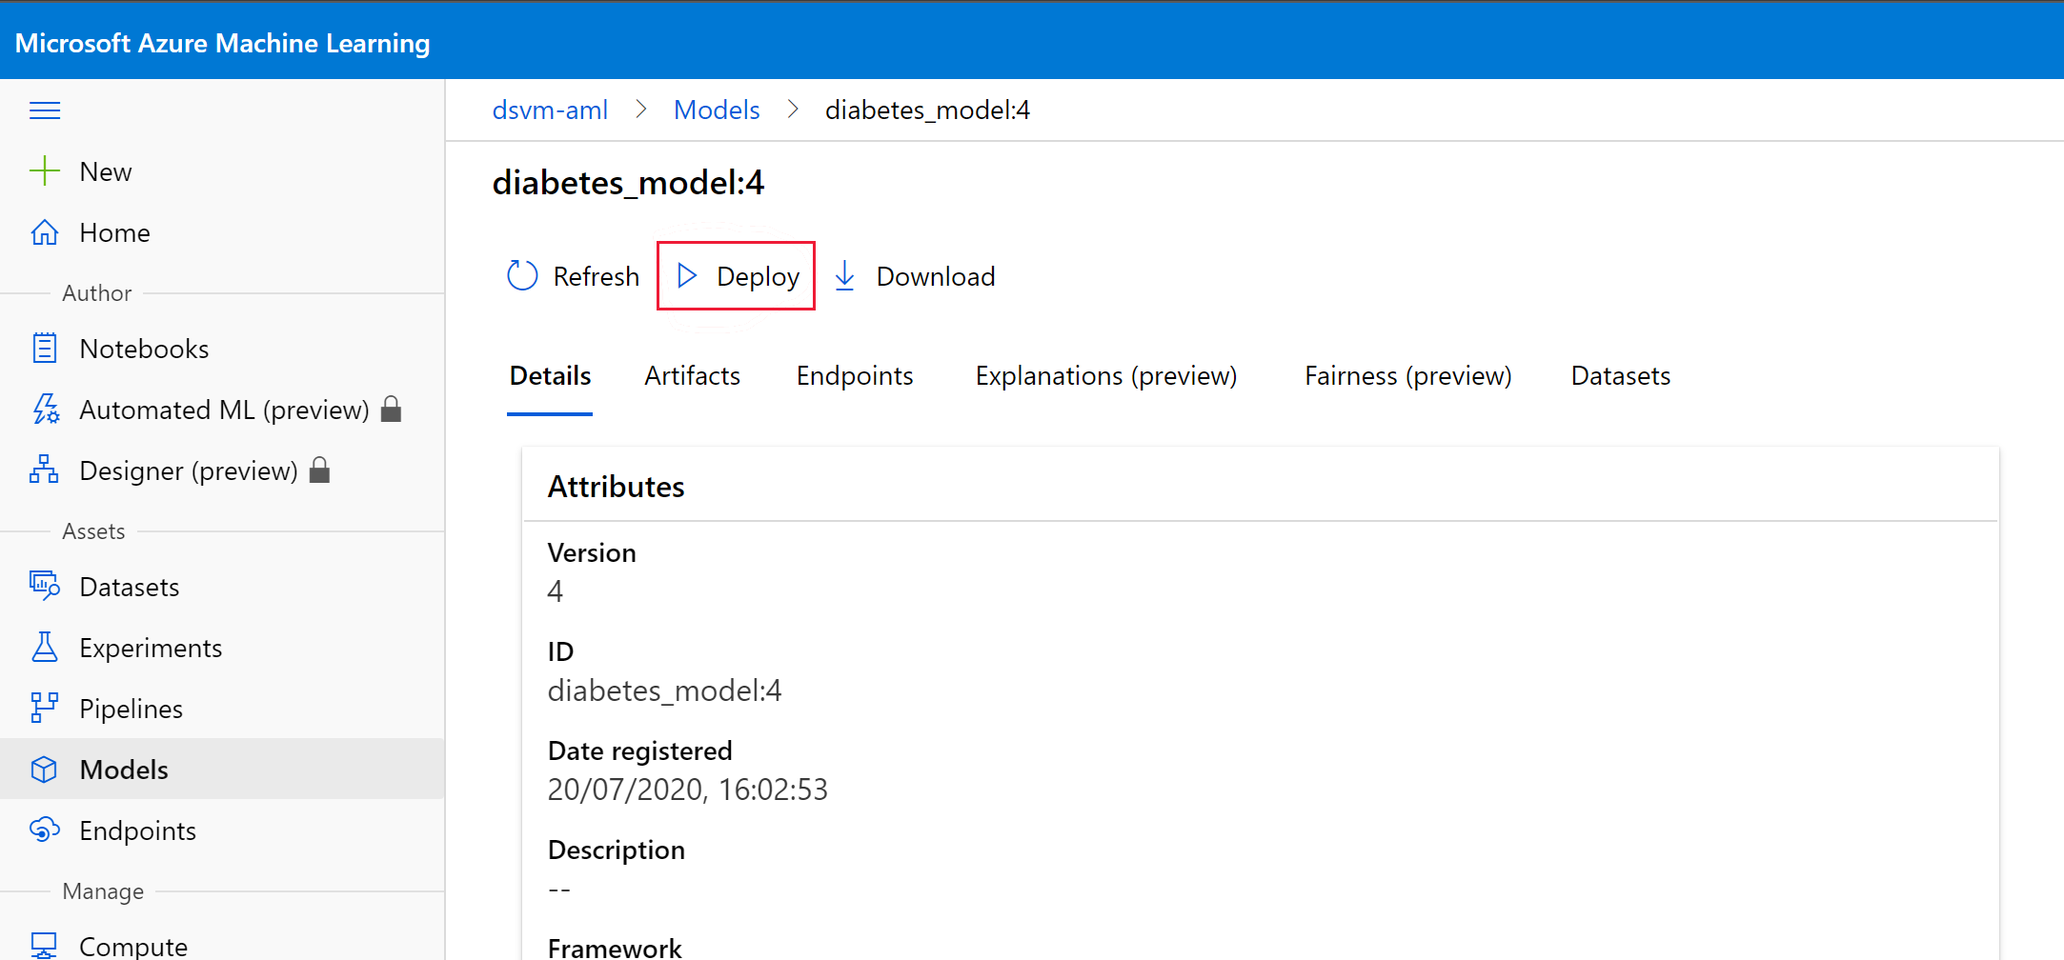Click the date registered value 20/07/2020, 16:02:53
2064x960 pixels.
[688, 790]
